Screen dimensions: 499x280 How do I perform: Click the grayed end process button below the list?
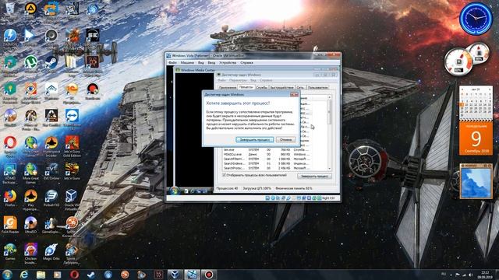pyautogui.click(x=314, y=177)
